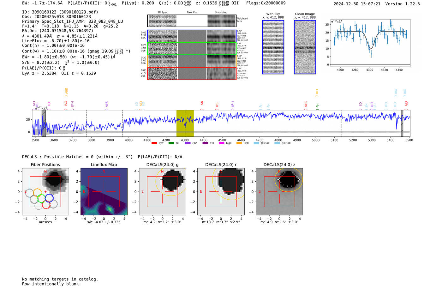Click the red NV line label above spectrum
Screen dimensions: 442x301
pos(202,103)
